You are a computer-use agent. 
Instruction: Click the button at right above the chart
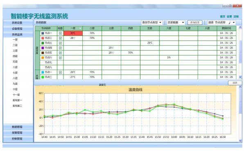235,83
